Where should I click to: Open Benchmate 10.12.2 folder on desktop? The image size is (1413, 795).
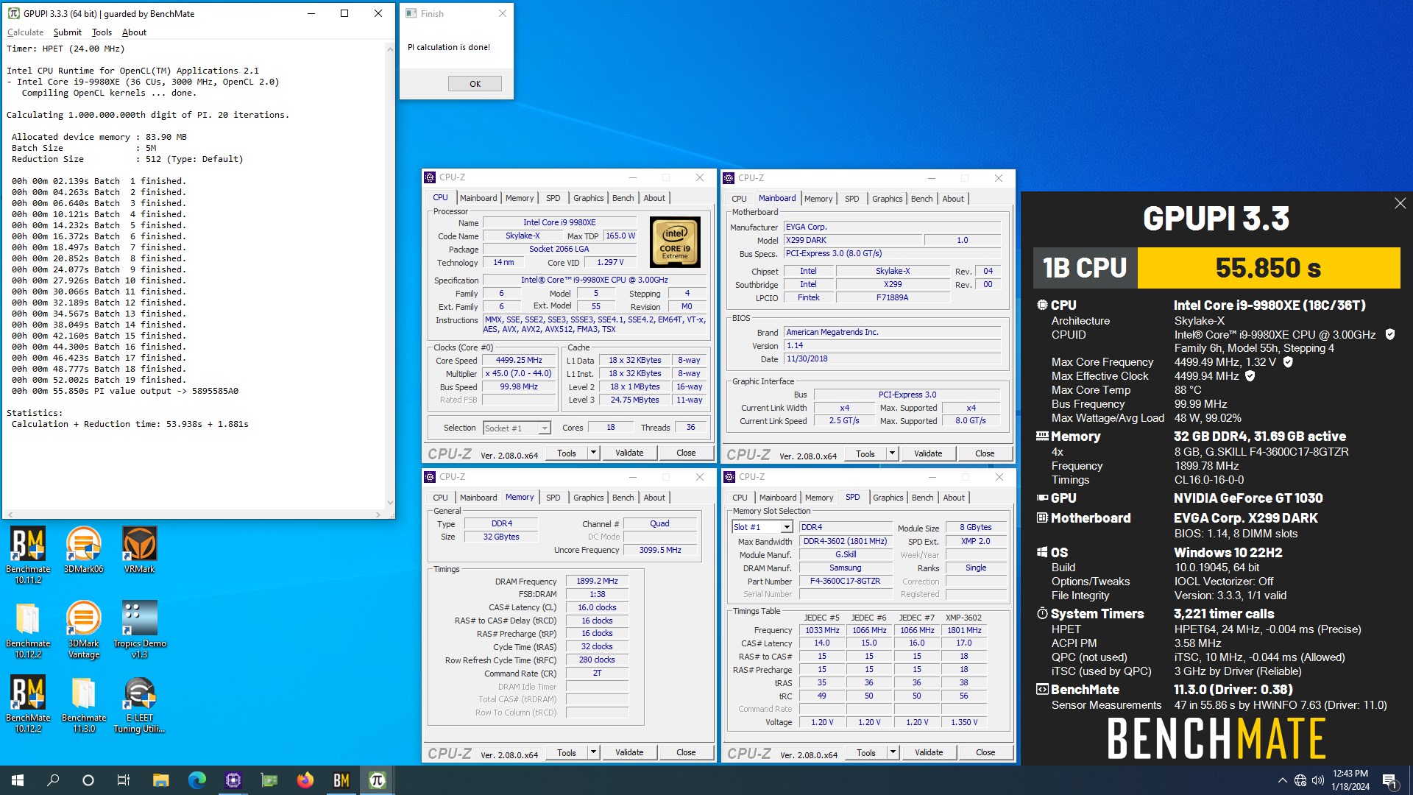point(28,629)
